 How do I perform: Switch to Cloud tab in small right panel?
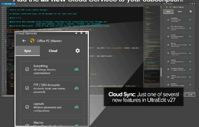(x=180, y=11)
